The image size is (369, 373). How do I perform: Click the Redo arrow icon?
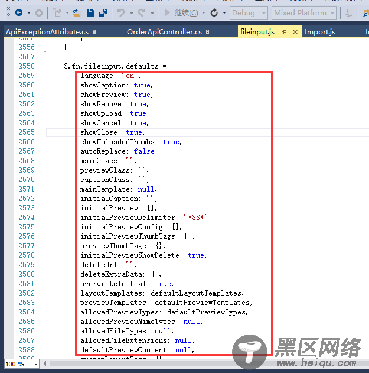pos(142,12)
